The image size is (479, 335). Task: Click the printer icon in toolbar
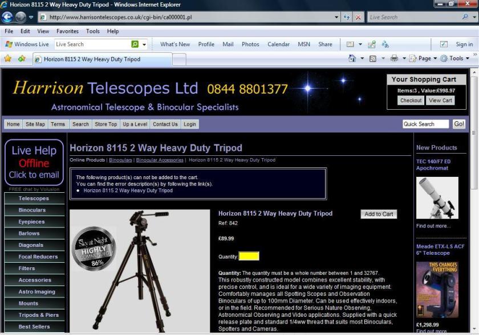[x=394, y=59]
